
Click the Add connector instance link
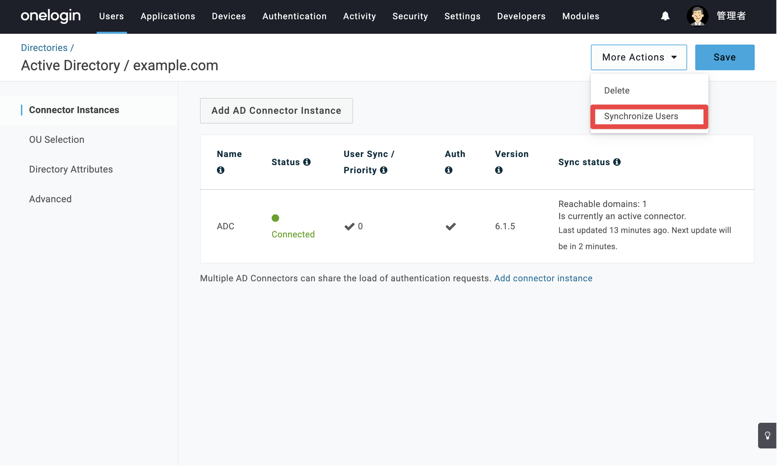pos(543,278)
